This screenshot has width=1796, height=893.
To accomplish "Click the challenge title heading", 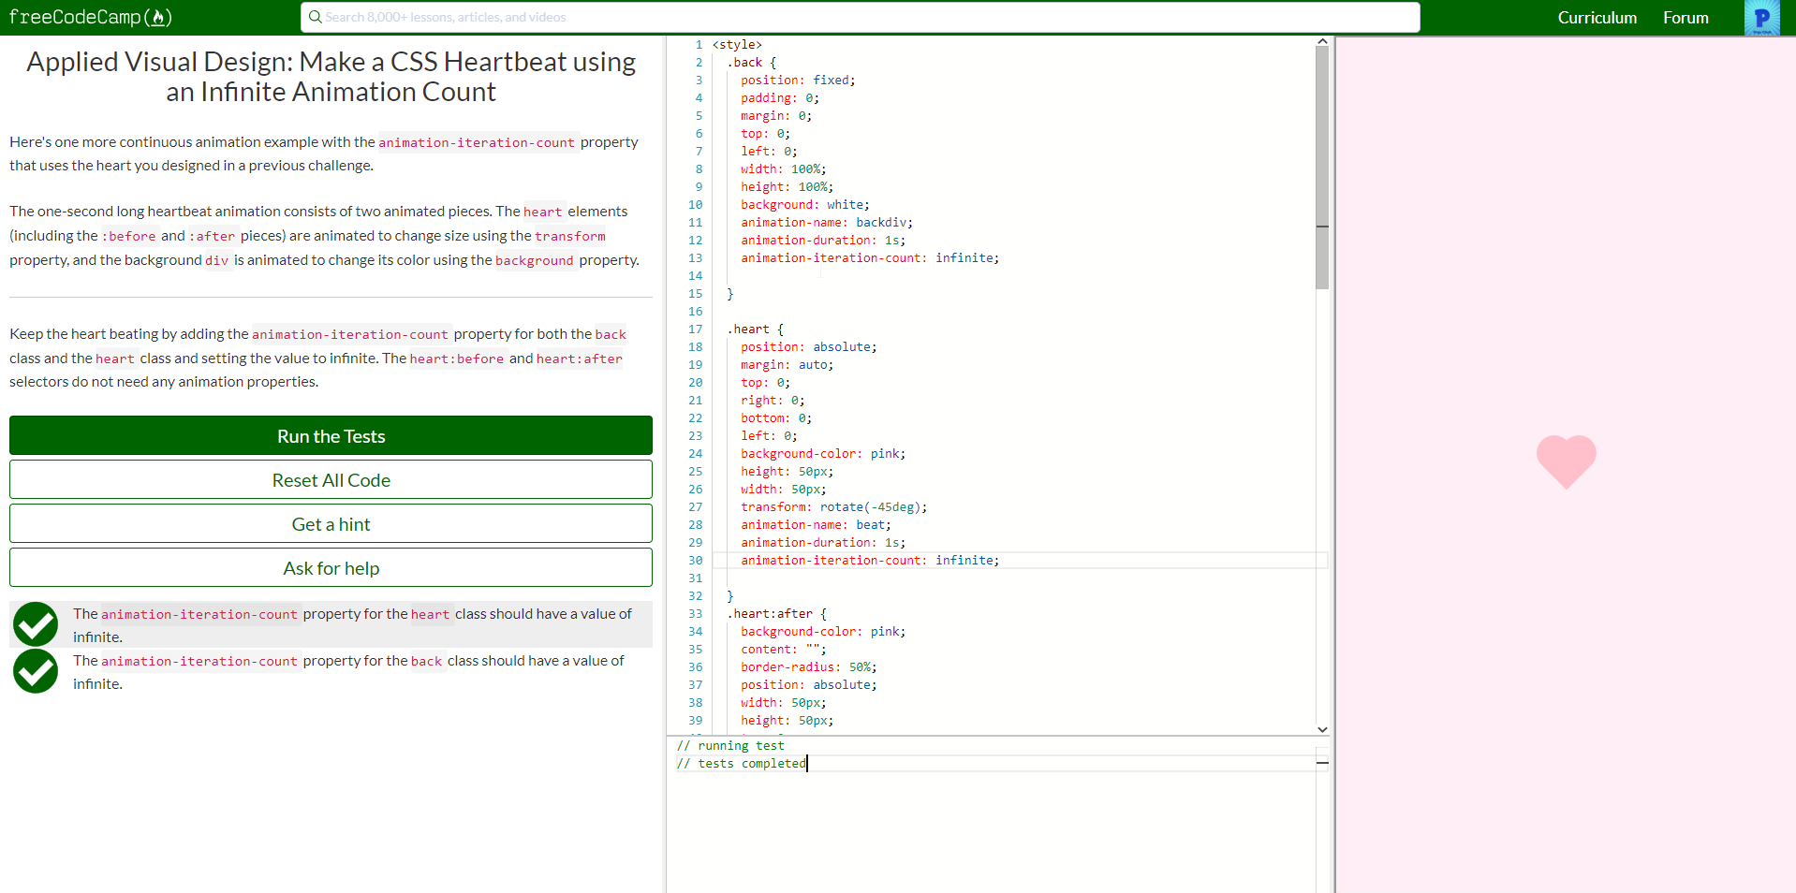I will pos(331,77).
